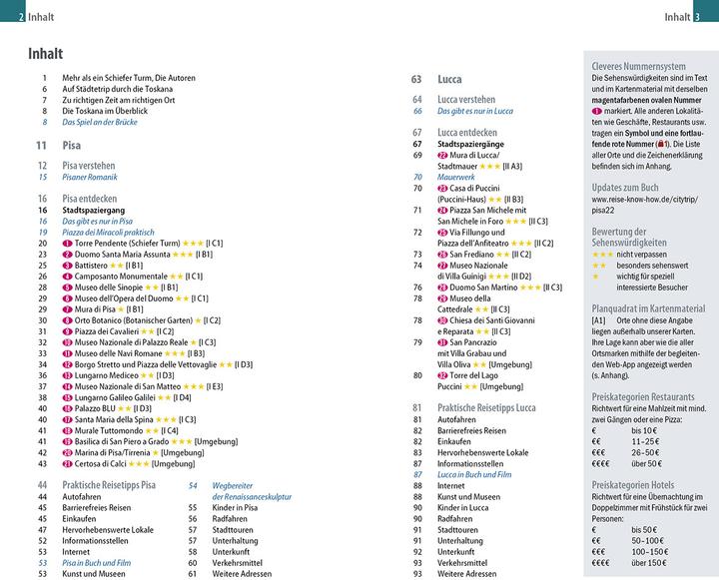Click page number 3 in top corner
Image resolution: width=719 pixels, height=580 pixels.
pos(711,16)
